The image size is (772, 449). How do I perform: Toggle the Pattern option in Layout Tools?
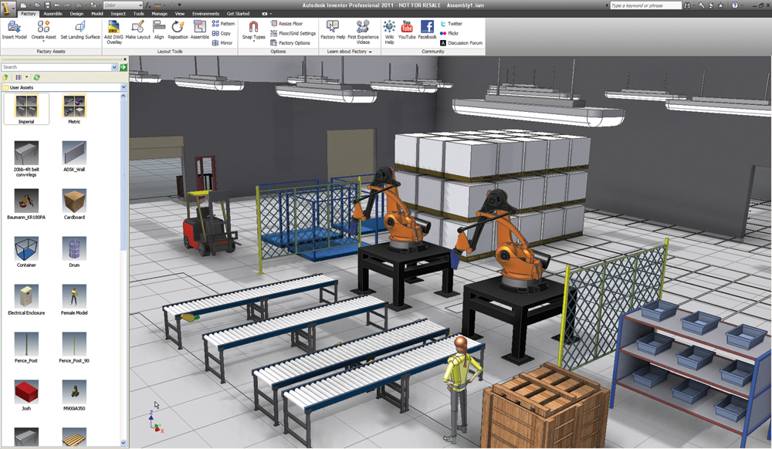222,24
